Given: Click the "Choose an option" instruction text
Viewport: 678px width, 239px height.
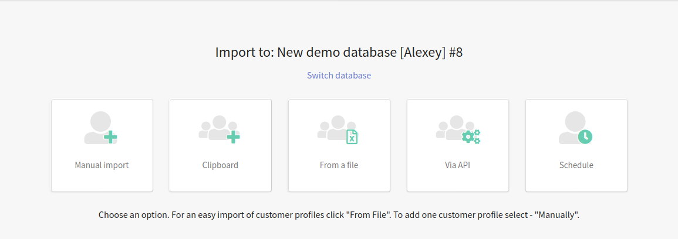Looking at the screenshot, I should [339, 215].
